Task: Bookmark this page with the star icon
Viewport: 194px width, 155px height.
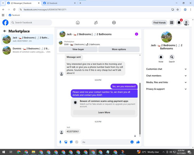Action: [x=178, y=10]
